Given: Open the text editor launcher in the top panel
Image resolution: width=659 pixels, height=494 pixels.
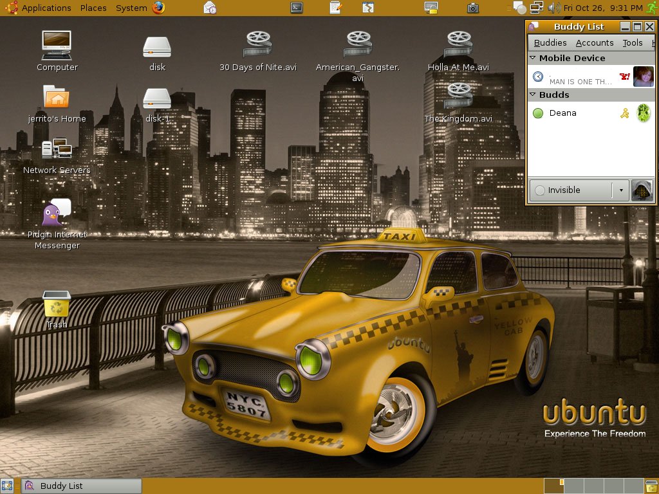Looking at the screenshot, I should pyautogui.click(x=335, y=8).
